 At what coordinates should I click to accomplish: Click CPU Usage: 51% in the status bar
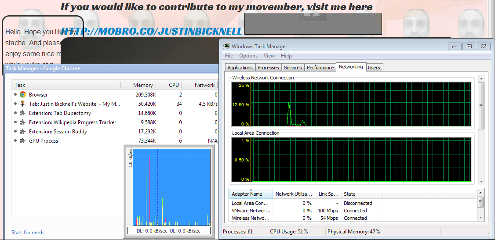(289, 232)
